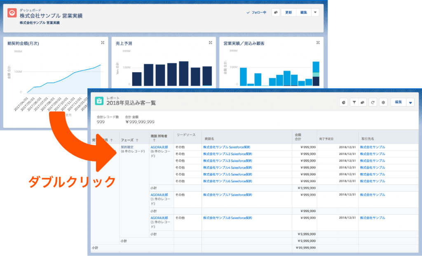Open report collaboration feed icon

pyautogui.click(x=362, y=102)
